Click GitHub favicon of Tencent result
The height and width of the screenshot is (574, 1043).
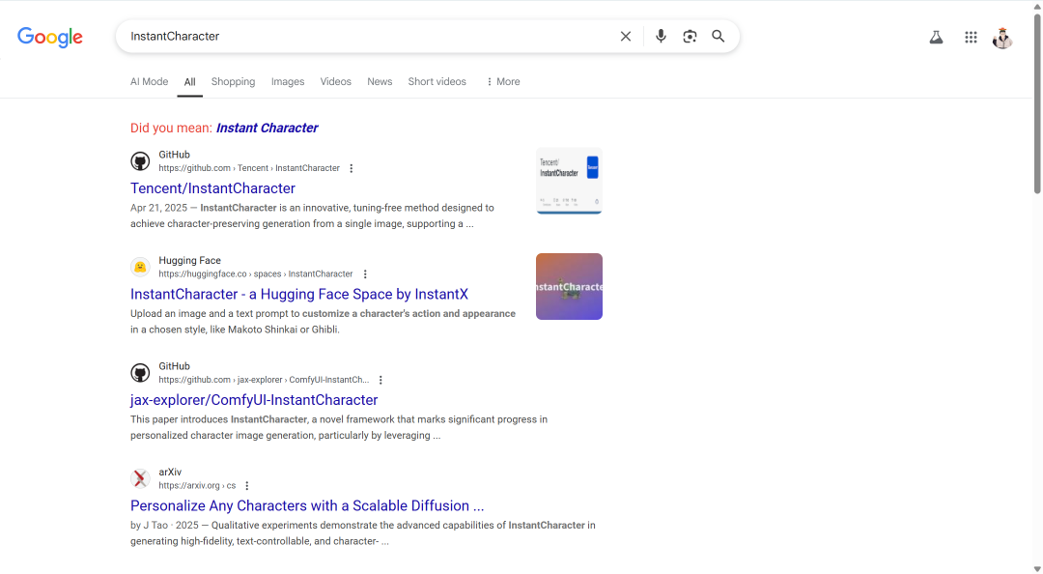click(x=140, y=161)
